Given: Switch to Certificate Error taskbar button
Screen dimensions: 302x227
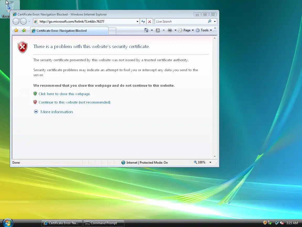Looking at the screenshot, I should pyautogui.click(x=62, y=223).
